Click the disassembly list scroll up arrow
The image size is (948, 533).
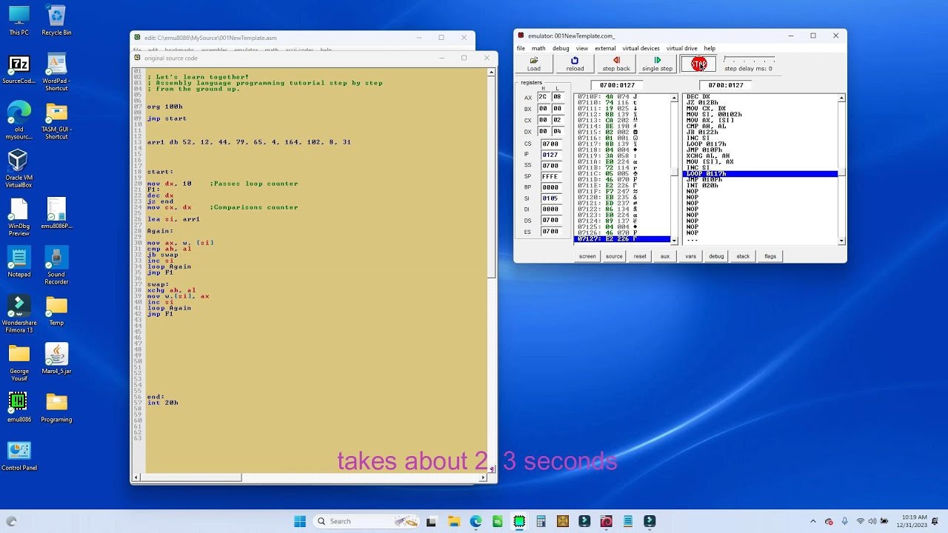(842, 98)
